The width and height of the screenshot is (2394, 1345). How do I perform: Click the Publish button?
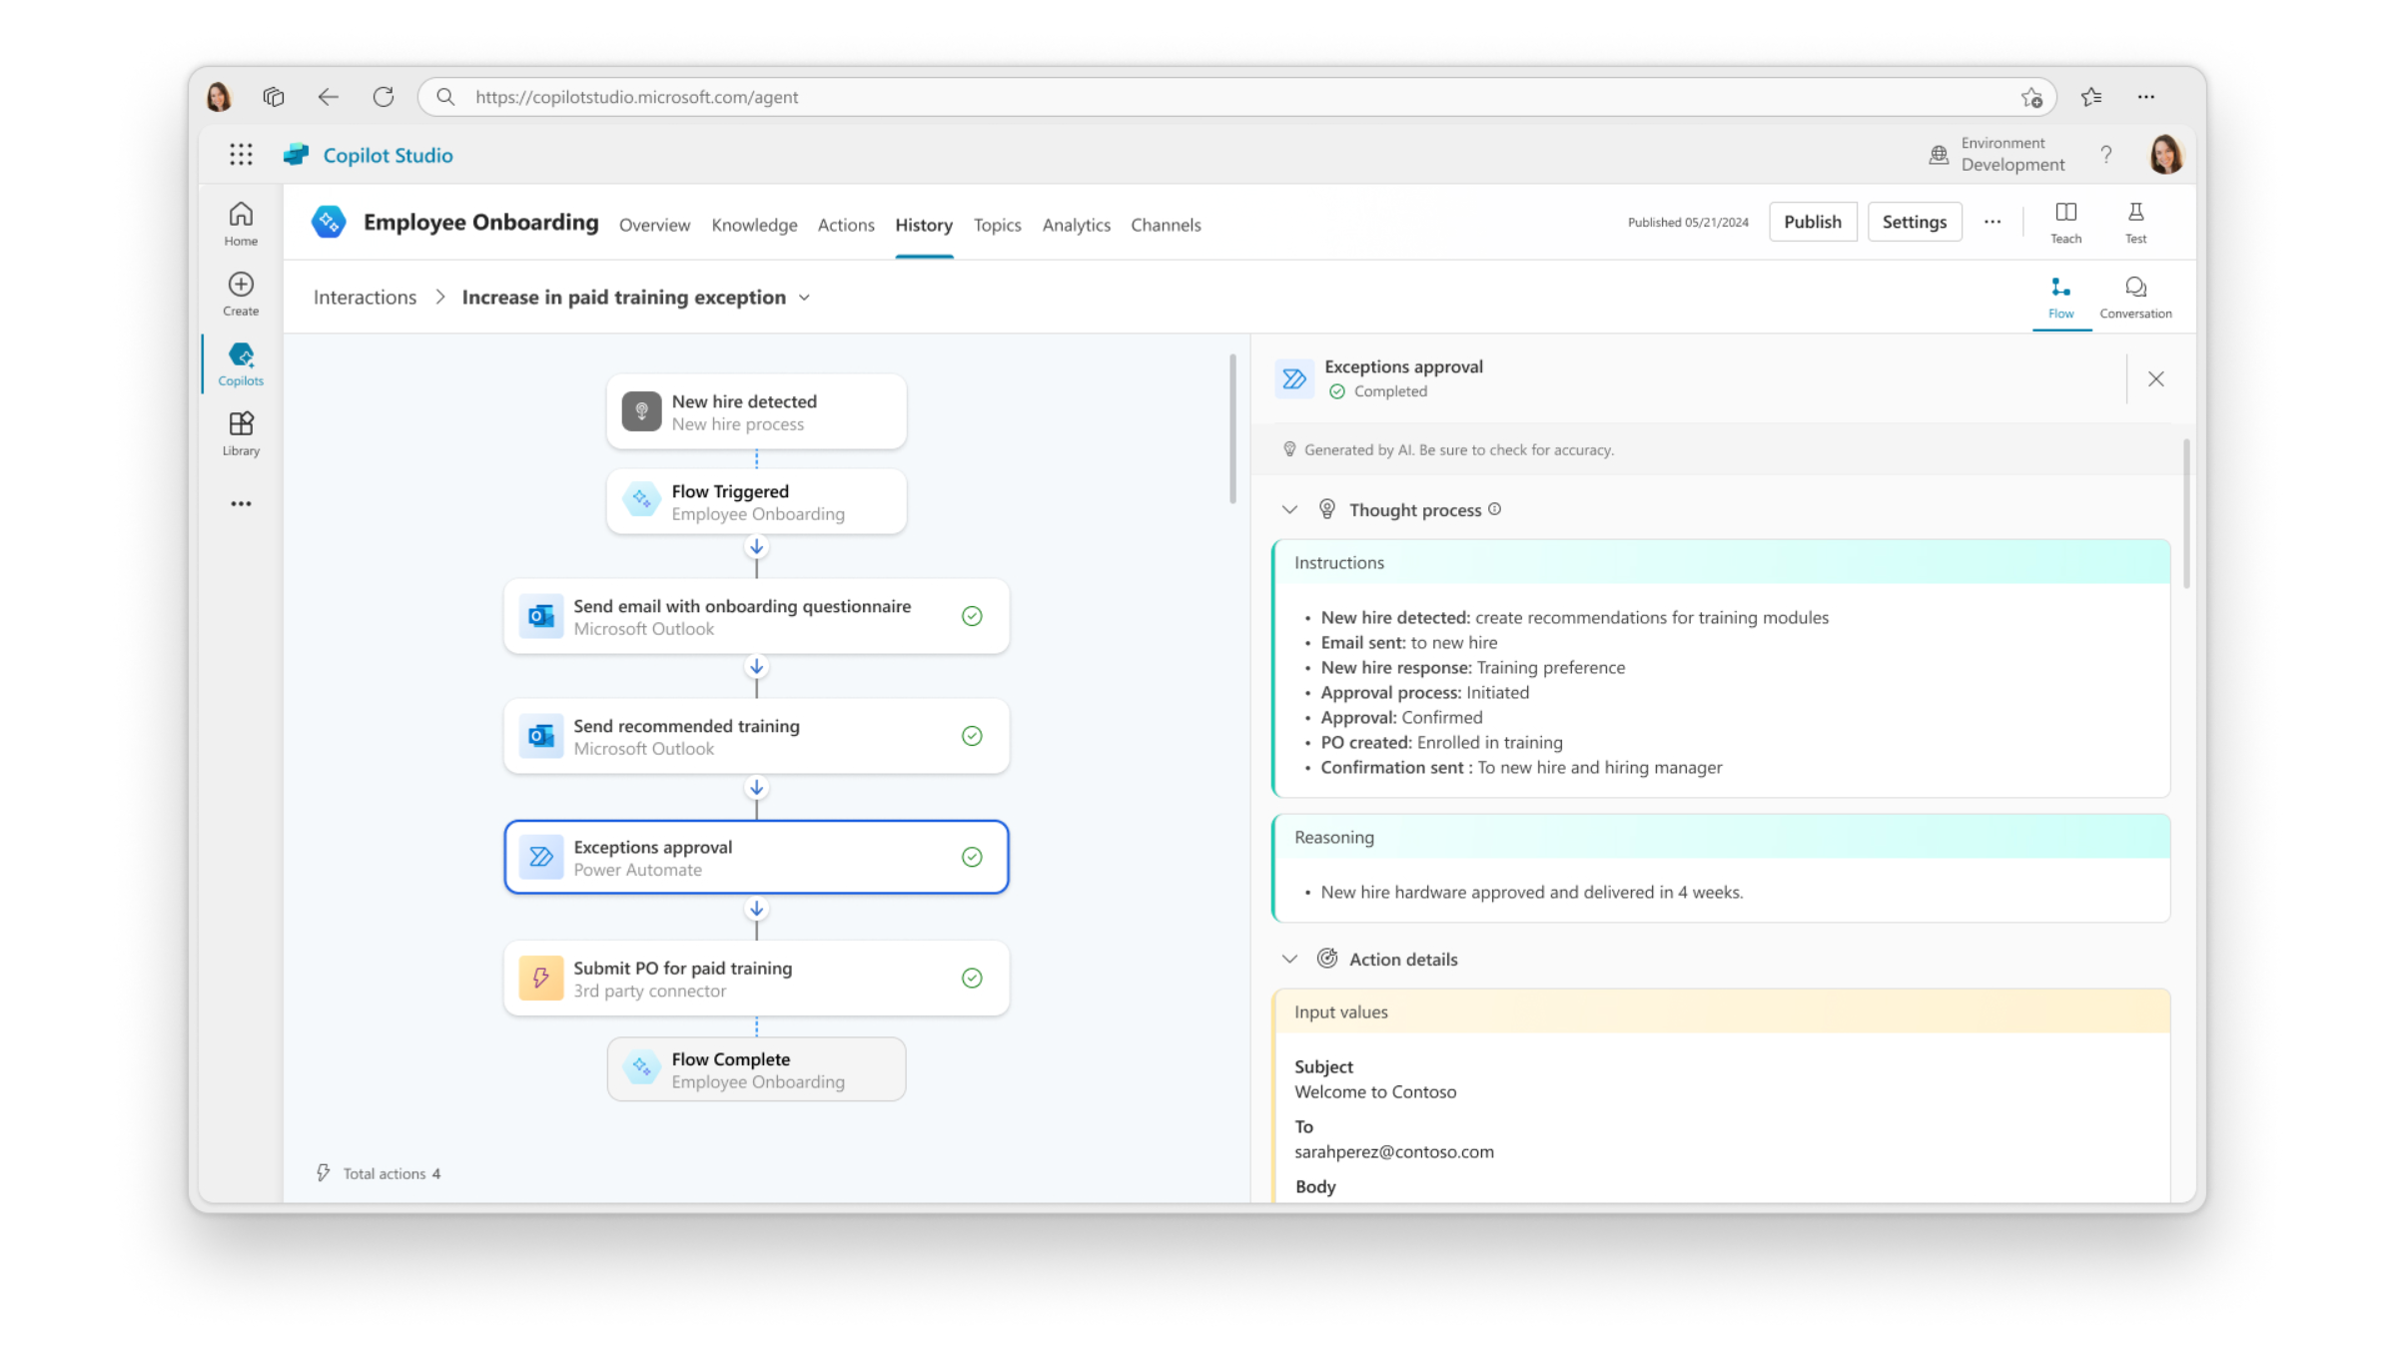(1812, 222)
